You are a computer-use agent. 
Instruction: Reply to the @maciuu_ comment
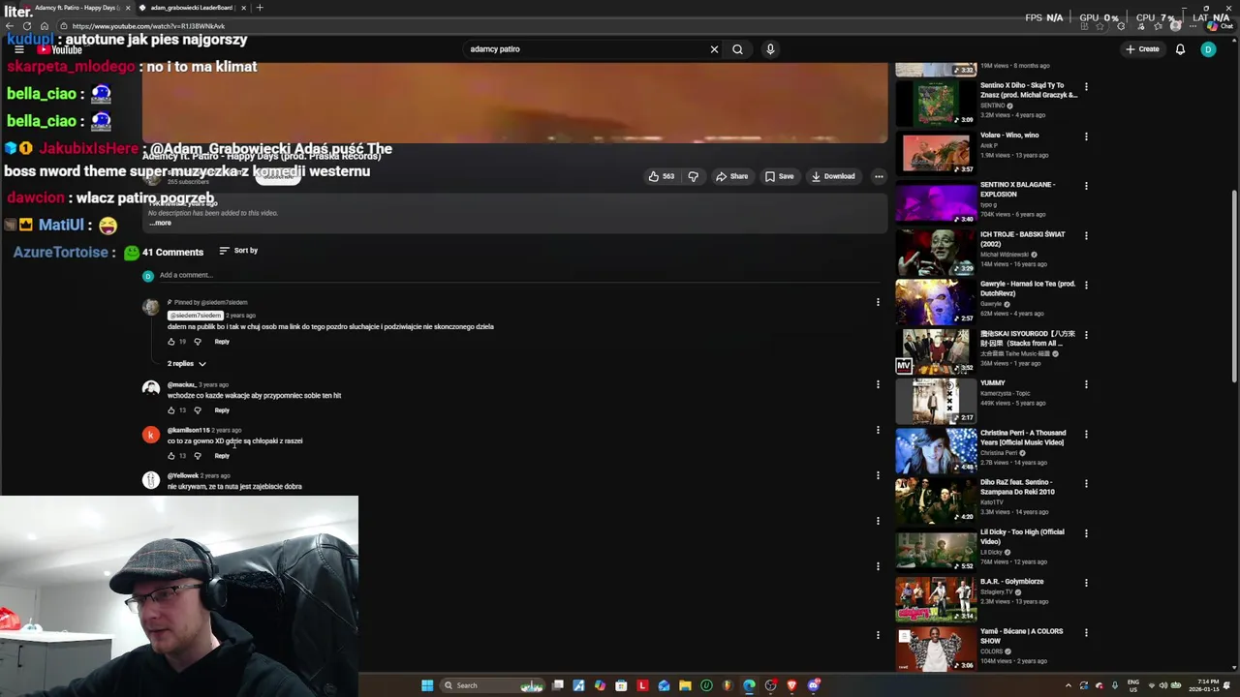tap(222, 410)
